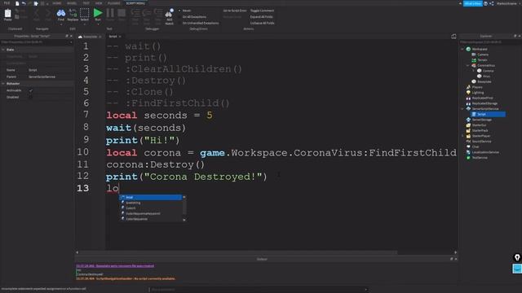Open the Run button dropdown arrow
Image resolution: width=522 pixels, height=293 pixels.
tap(98, 24)
